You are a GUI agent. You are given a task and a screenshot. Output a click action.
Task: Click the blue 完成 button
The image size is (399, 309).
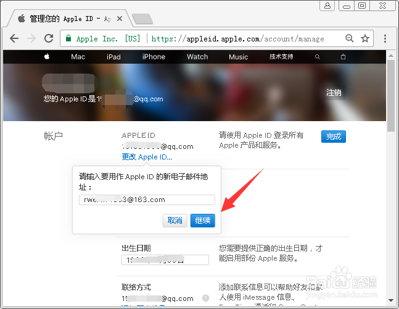coord(334,137)
